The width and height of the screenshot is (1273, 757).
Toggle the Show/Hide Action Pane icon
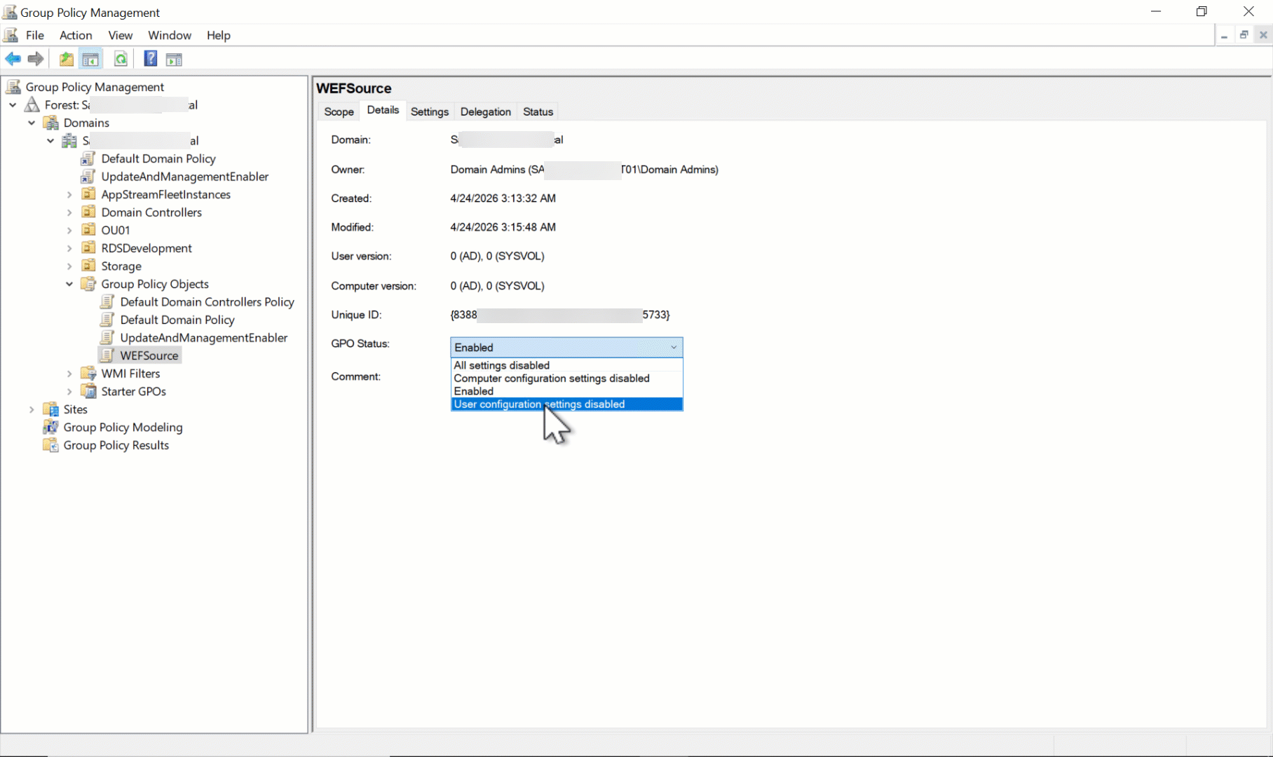(x=174, y=59)
